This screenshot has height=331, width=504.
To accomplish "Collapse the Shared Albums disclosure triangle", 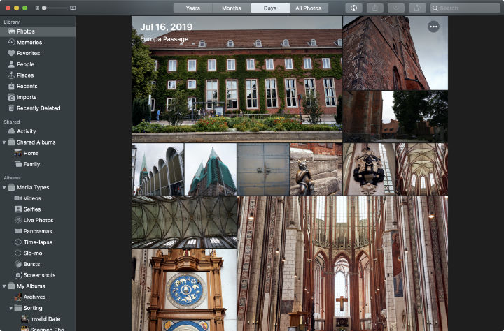I will click(4, 142).
